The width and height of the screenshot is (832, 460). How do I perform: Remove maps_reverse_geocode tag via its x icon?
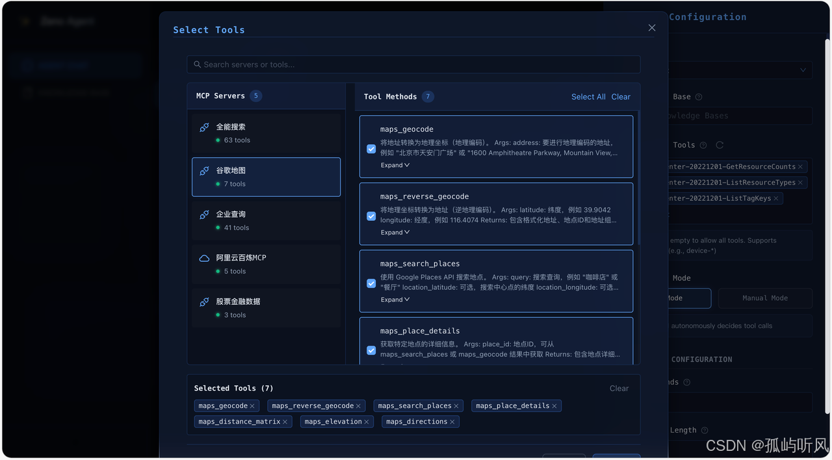point(358,406)
